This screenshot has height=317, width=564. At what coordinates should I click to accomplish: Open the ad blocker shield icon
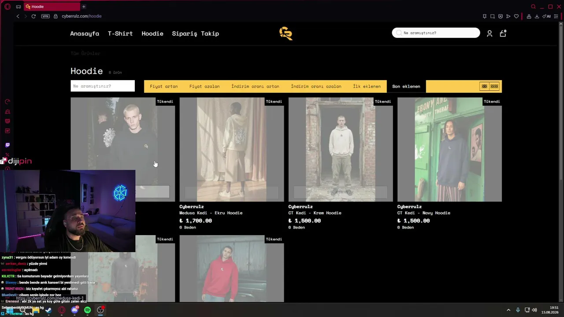pyautogui.click(x=501, y=16)
